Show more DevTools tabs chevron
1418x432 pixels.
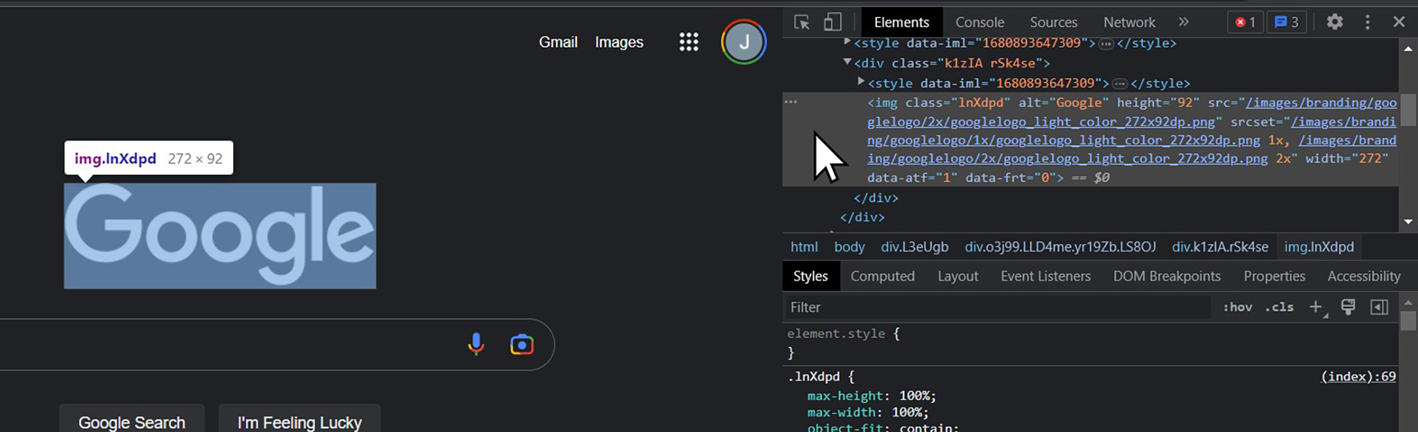pyautogui.click(x=1184, y=22)
